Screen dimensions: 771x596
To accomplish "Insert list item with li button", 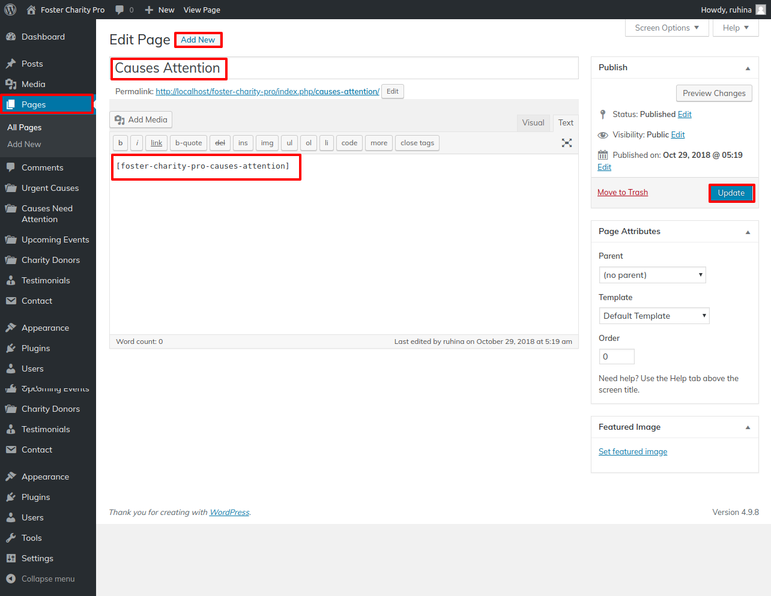I will pyautogui.click(x=327, y=143).
